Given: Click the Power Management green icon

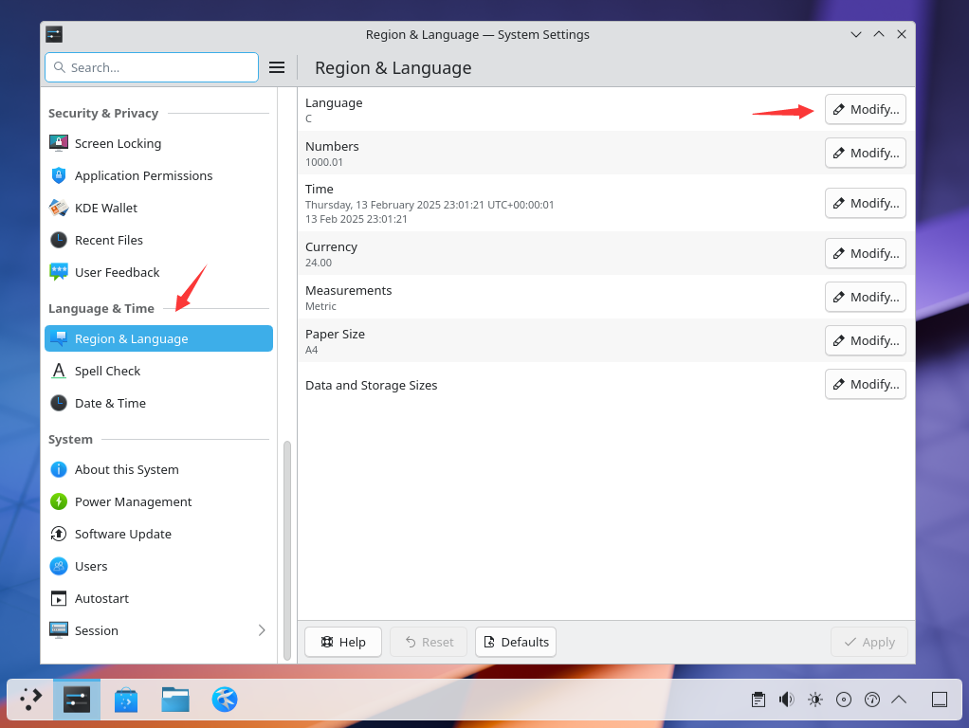Looking at the screenshot, I should 59,501.
